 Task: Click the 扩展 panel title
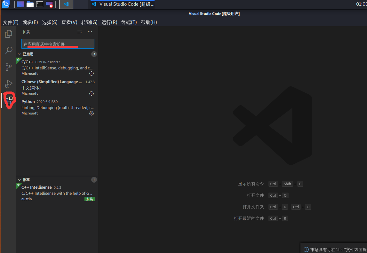coord(26,32)
